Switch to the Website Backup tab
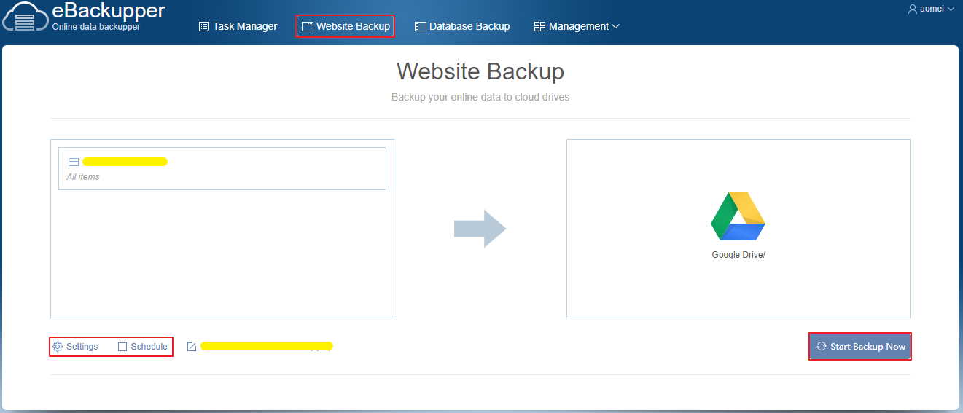This screenshot has height=413, width=963. pos(346,26)
